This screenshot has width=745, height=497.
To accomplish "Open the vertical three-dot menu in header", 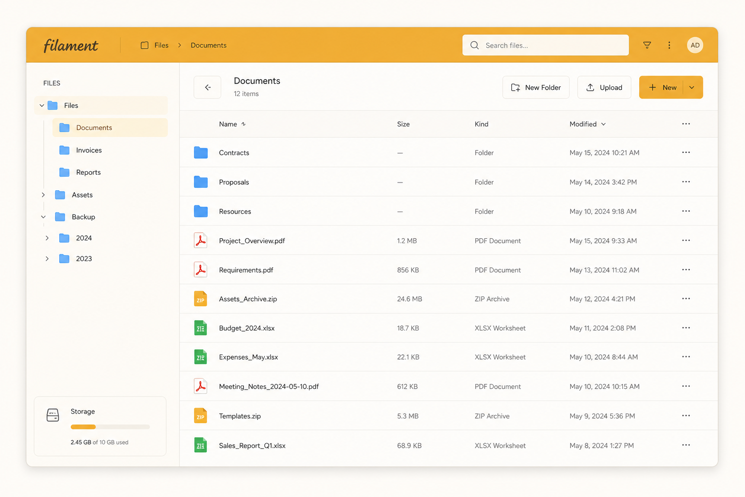I will click(669, 45).
